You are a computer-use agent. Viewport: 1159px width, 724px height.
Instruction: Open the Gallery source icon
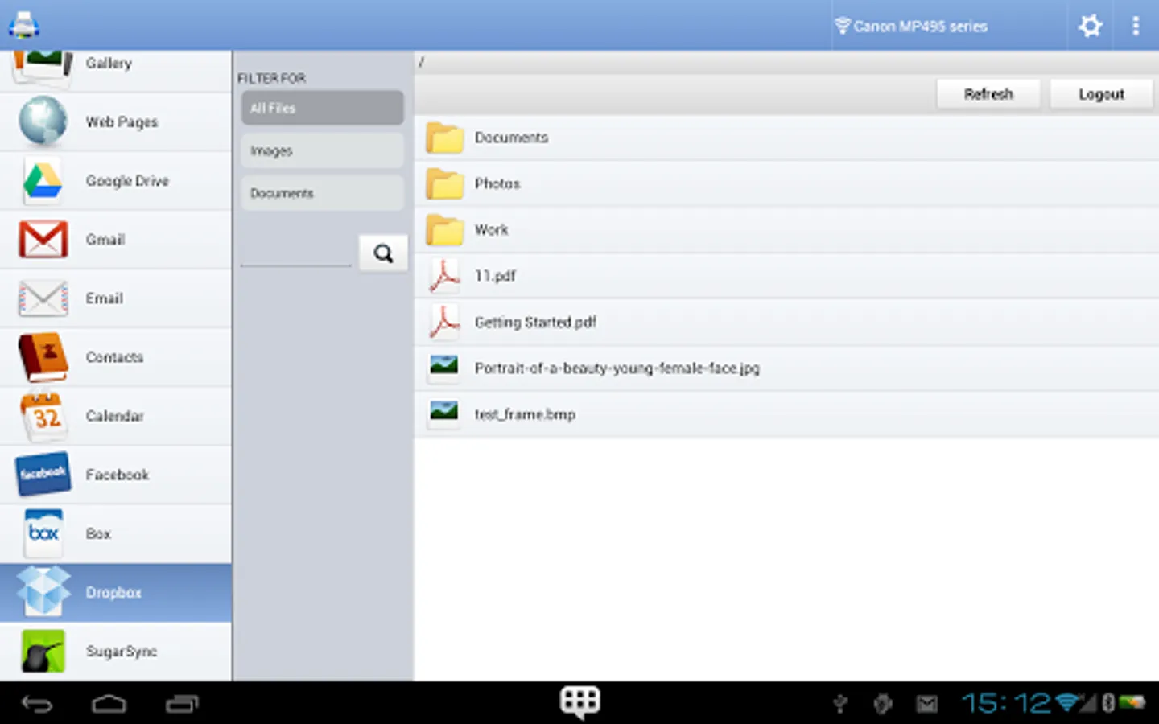(42, 66)
